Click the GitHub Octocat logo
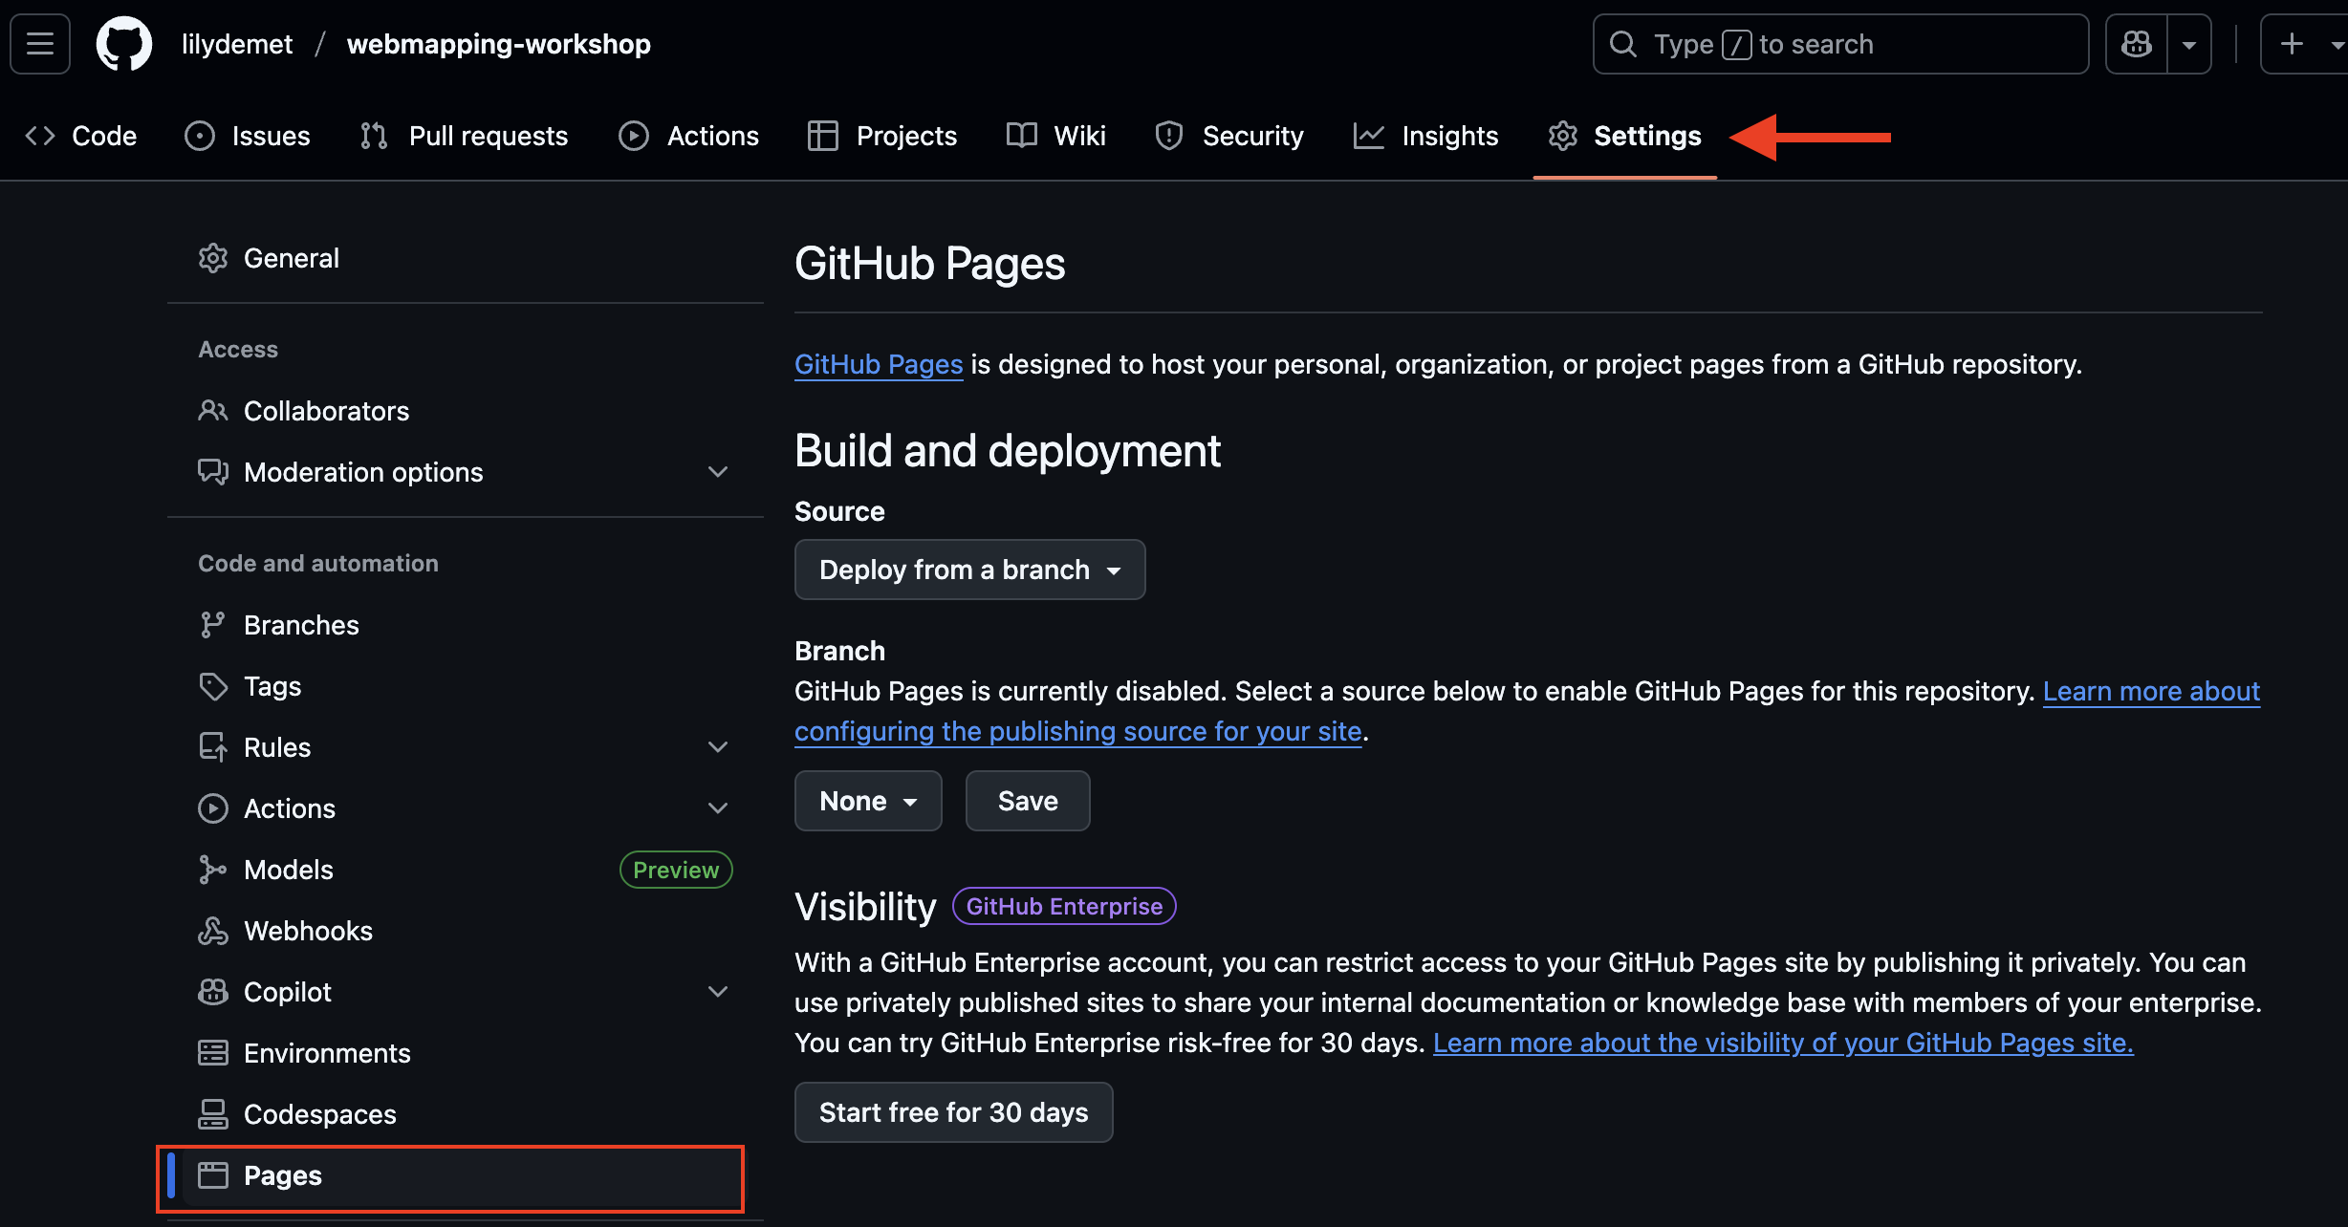 click(x=124, y=44)
